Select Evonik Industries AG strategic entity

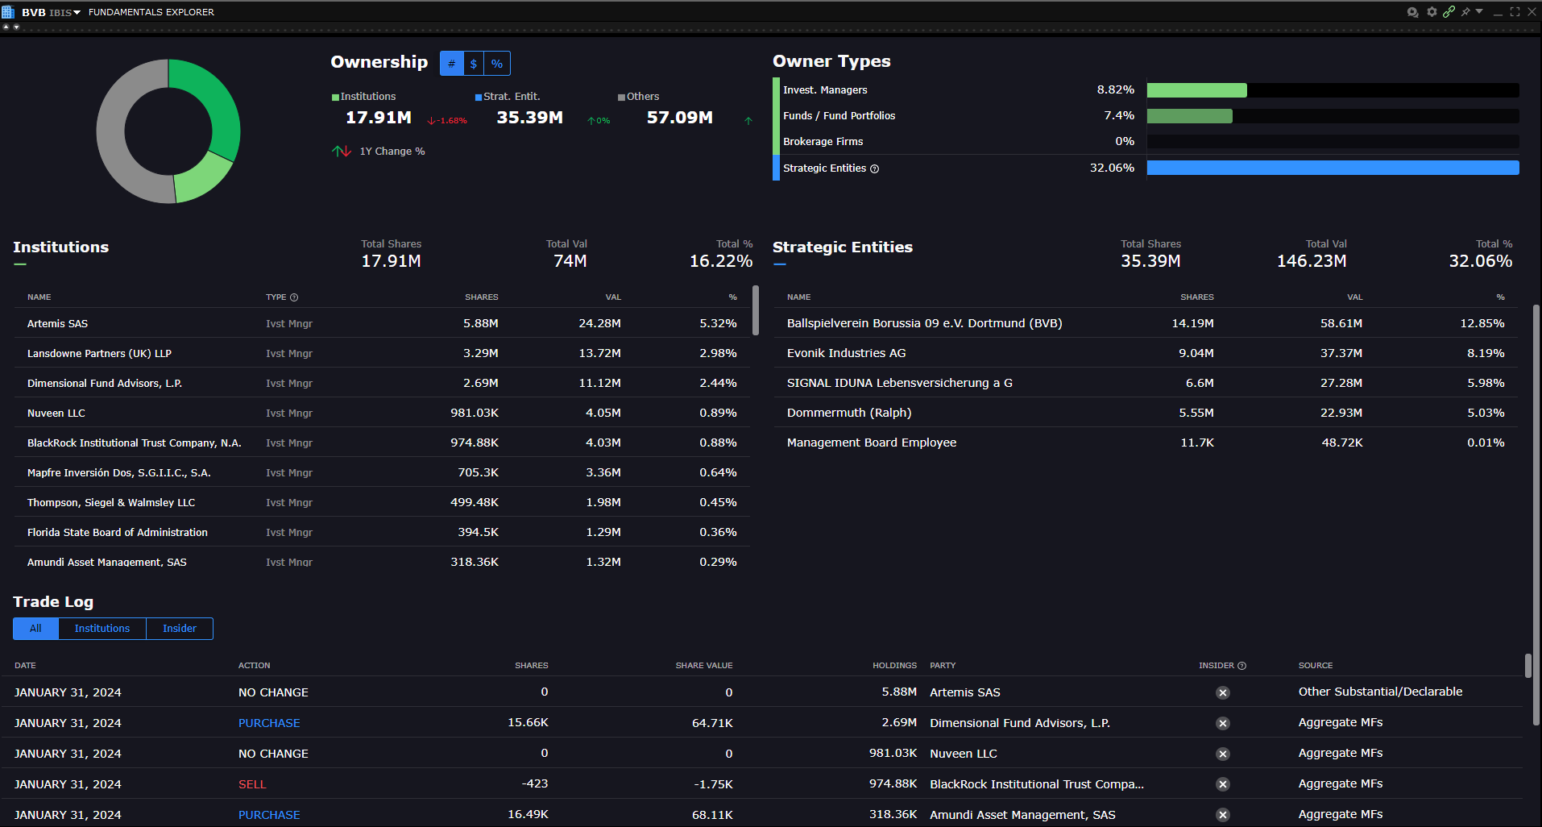(x=1146, y=353)
